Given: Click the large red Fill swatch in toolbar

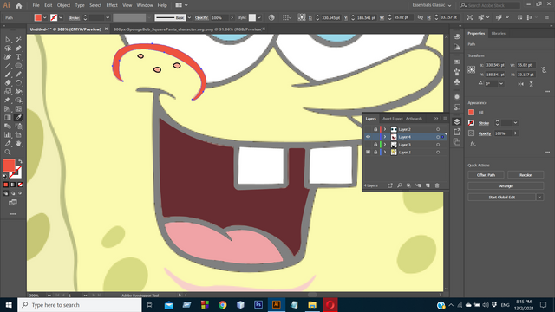Looking at the screenshot, I should [9, 166].
